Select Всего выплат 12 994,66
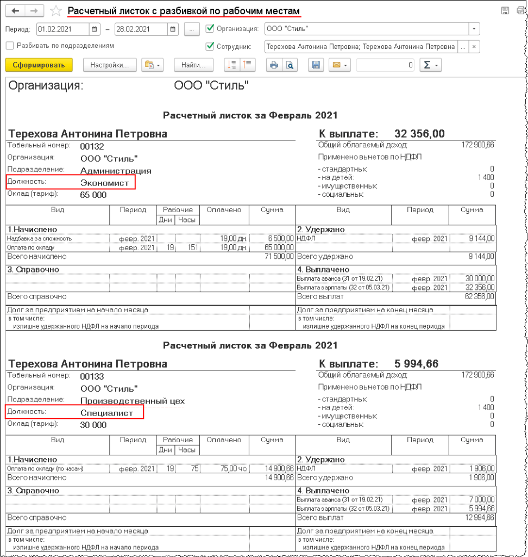The image size is (528, 557). point(480,518)
